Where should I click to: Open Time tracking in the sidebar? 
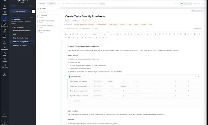[4, 54]
